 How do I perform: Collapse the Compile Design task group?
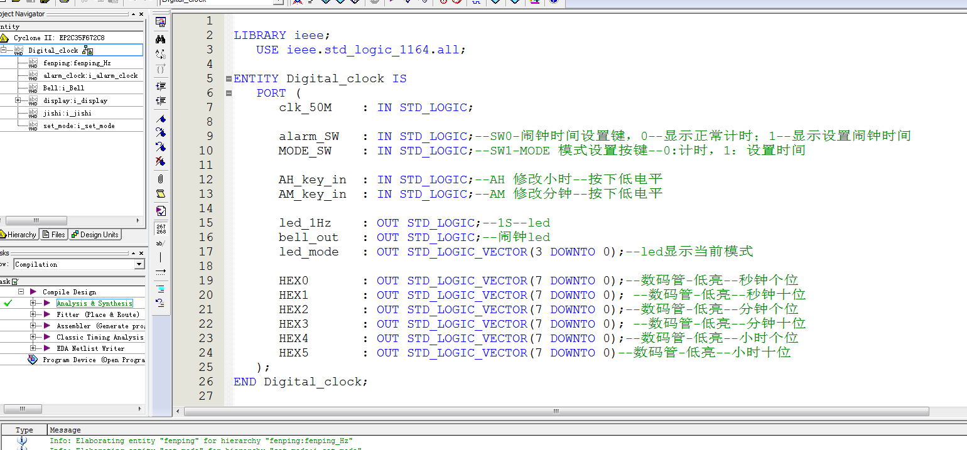click(x=21, y=292)
